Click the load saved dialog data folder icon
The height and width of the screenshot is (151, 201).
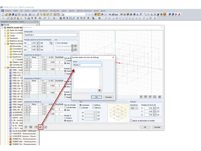(x=36, y=127)
